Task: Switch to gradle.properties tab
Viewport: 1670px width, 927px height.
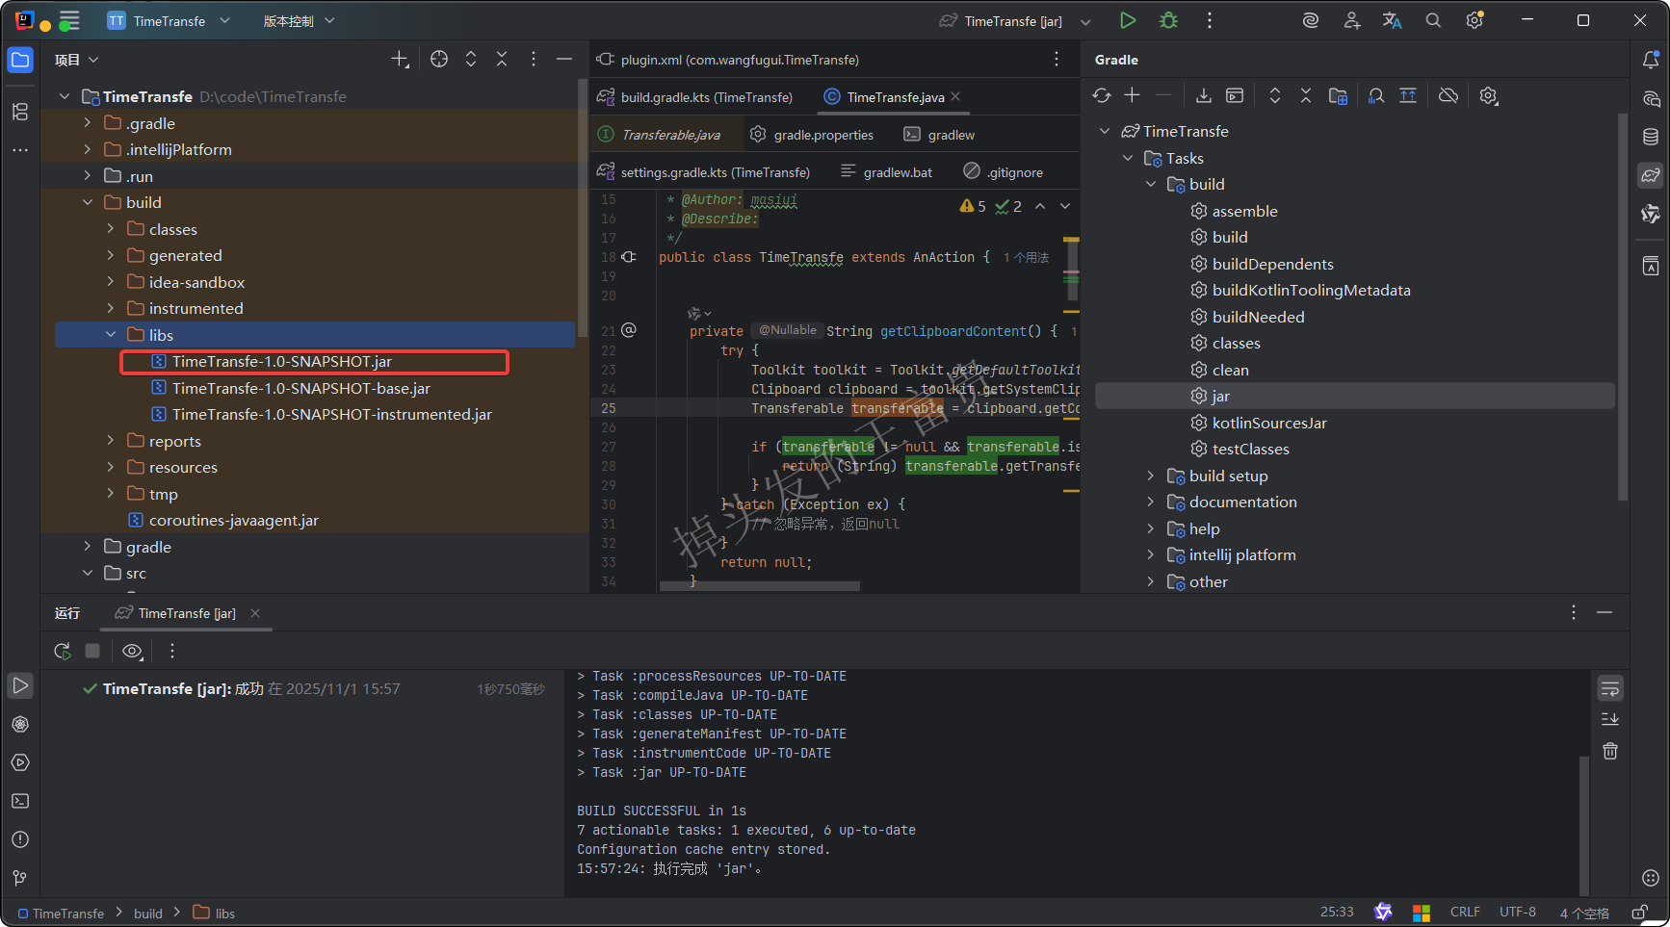Action: pos(812,135)
